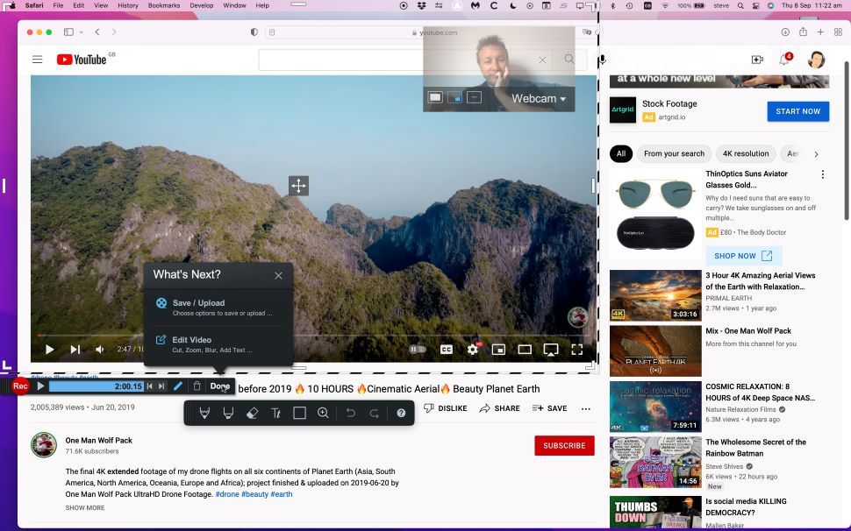The image size is (851, 531).
Task: Open the Bookmarks menu
Action: (163, 4)
